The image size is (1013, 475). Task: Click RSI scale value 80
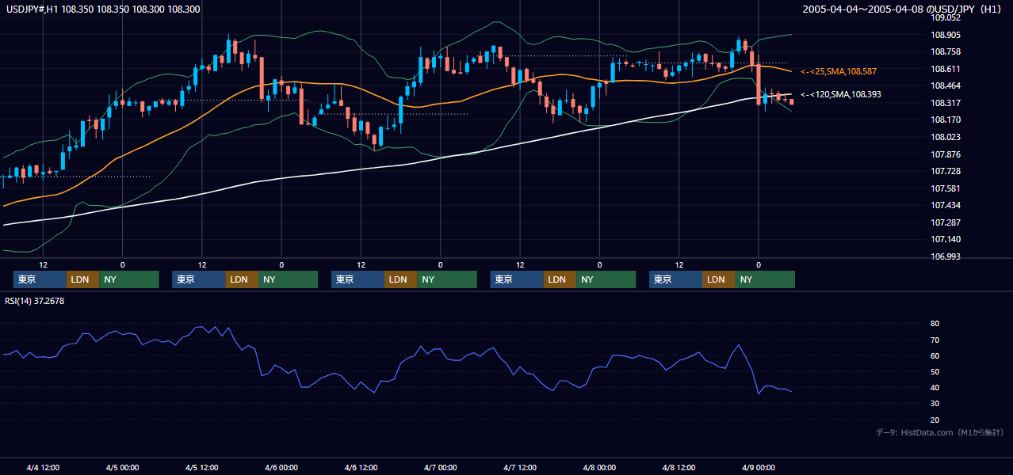935,324
